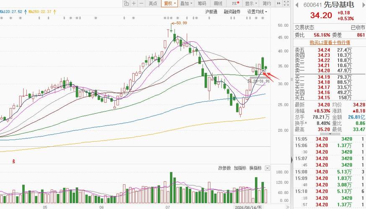Click the 15:10 trade row
Viewport: 366px width, 209px height.
point(330,191)
